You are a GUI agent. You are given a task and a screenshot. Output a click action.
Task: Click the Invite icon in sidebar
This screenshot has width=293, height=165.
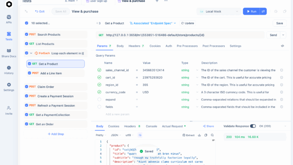coord(9,110)
